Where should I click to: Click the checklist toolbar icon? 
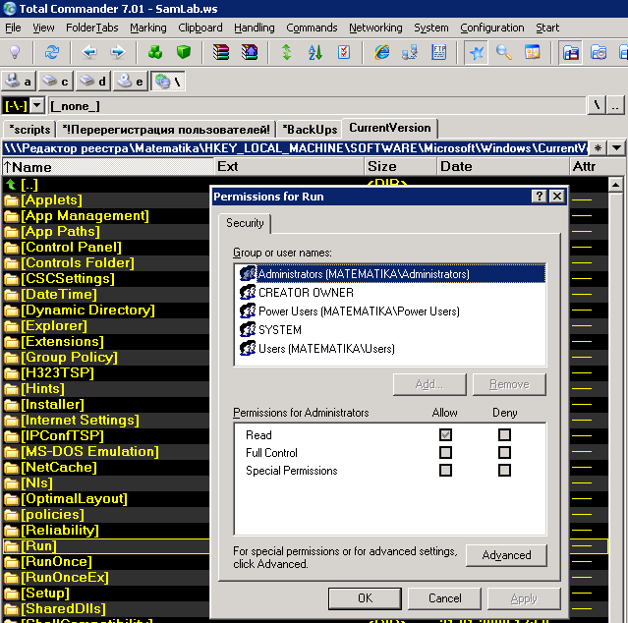click(344, 52)
